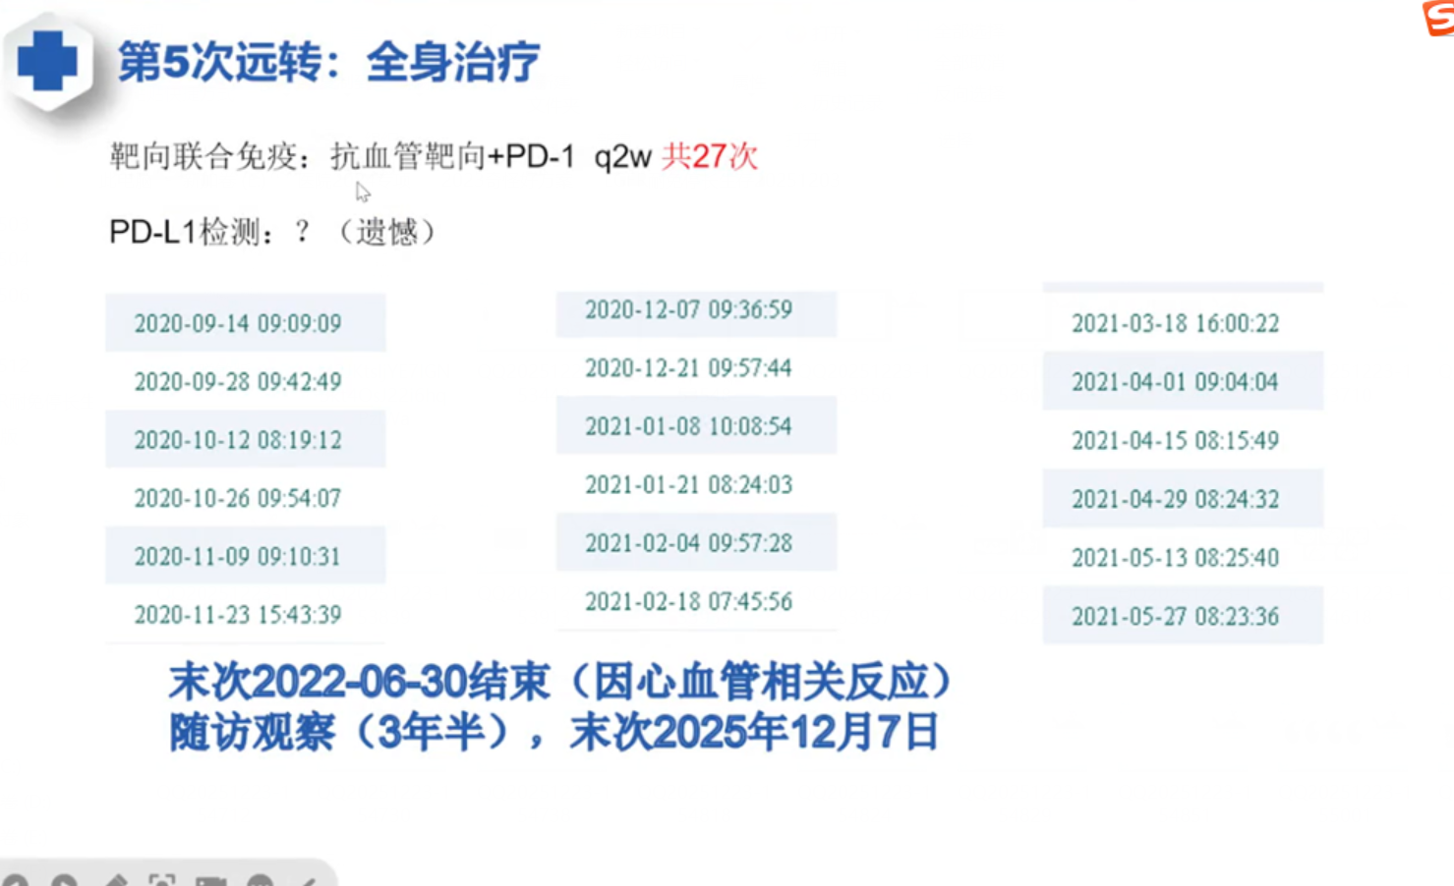1454x886 pixels.
Task: Select the 2020-09-14 09:09:09 date cell
Action: click(x=238, y=323)
